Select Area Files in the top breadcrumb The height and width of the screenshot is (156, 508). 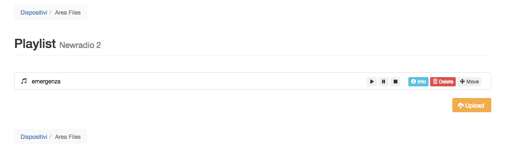pyautogui.click(x=68, y=13)
